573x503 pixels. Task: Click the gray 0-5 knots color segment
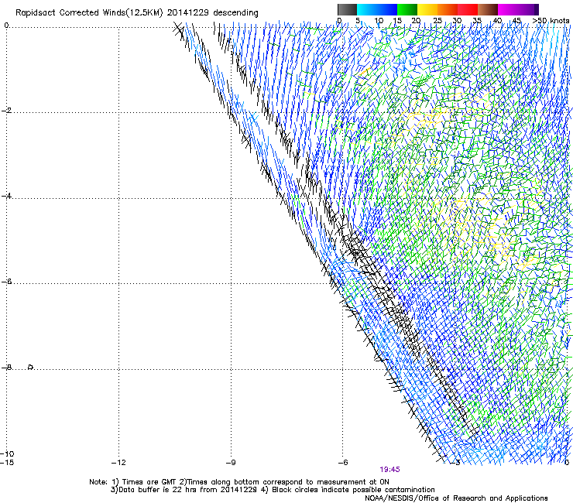(347, 9)
